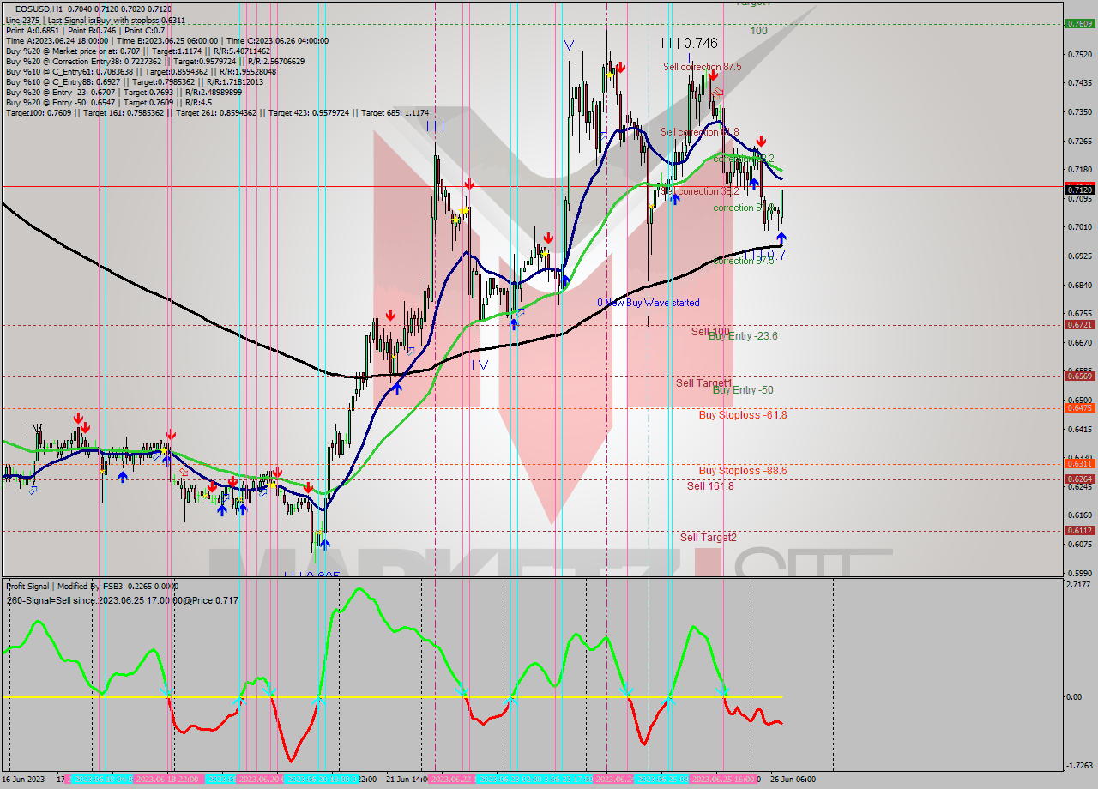Click the red down arrow above the June 17 peak

pos(79,418)
